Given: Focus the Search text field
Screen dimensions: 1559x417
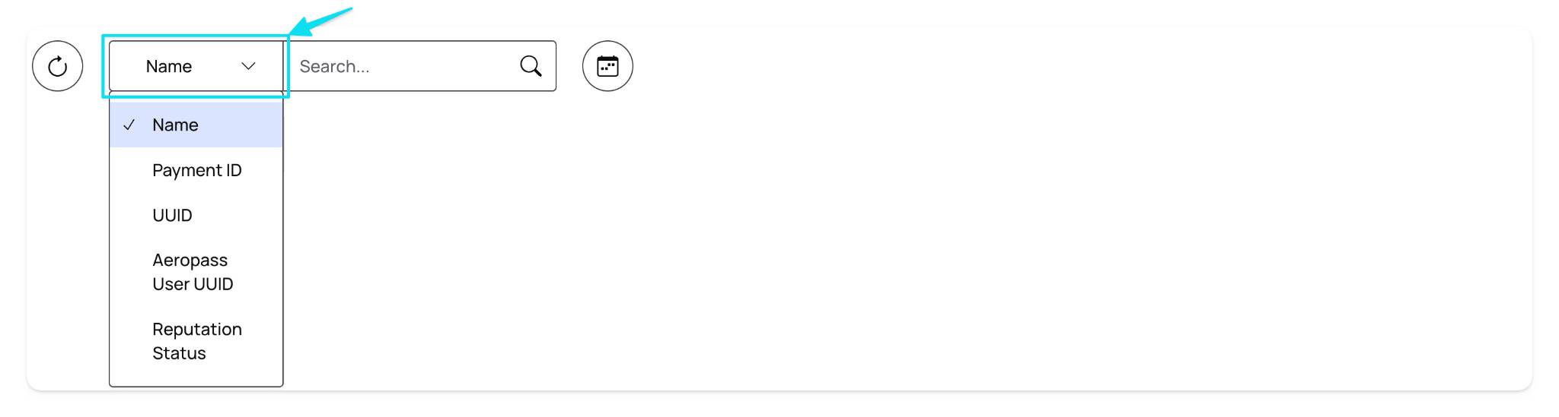Looking at the screenshot, I should [421, 66].
